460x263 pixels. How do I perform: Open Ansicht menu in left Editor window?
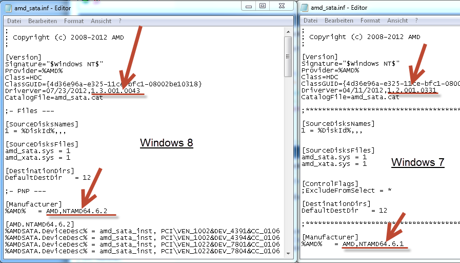101,21
